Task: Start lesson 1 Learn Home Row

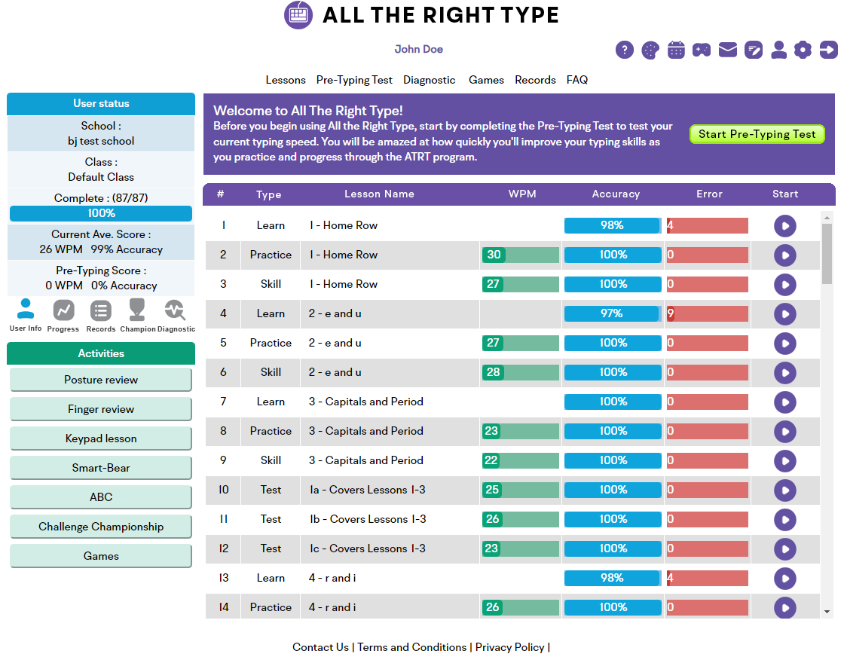Action: (784, 225)
